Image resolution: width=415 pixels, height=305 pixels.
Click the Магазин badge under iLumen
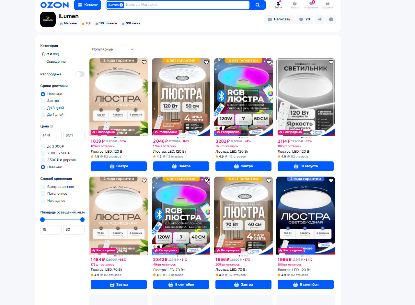coord(68,24)
